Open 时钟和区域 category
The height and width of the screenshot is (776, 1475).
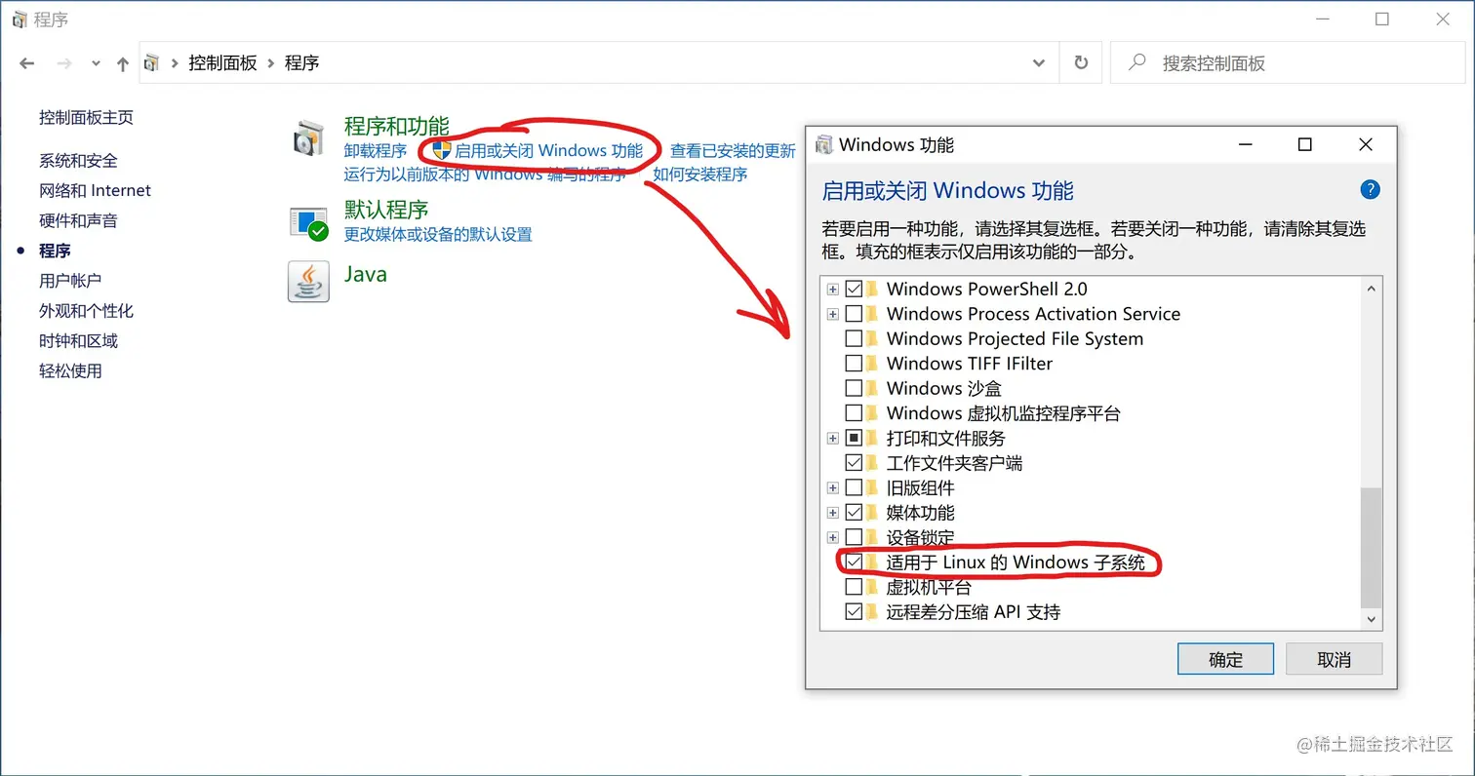click(x=78, y=341)
